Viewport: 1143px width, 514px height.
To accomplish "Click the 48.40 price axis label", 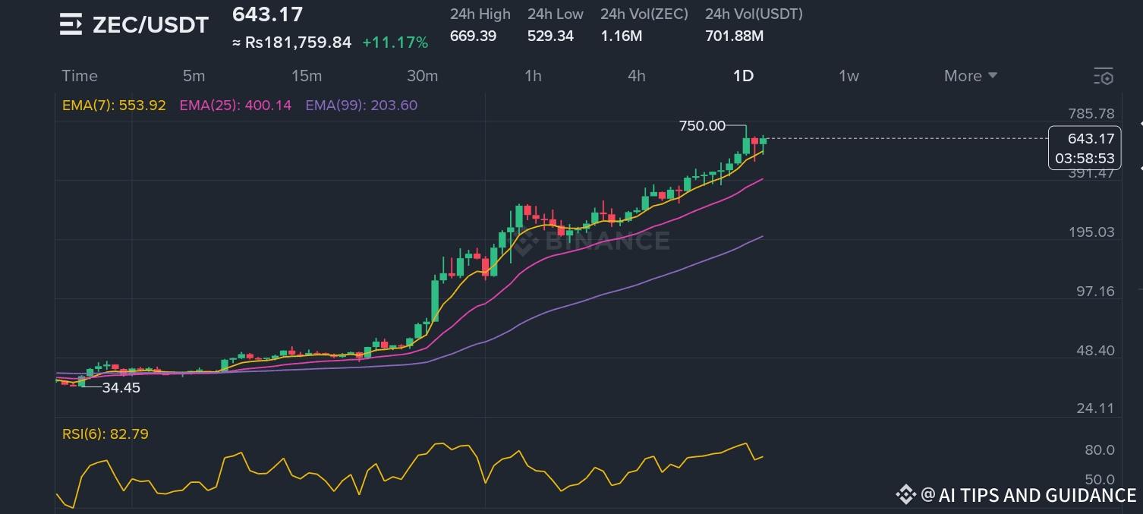I will [1095, 351].
